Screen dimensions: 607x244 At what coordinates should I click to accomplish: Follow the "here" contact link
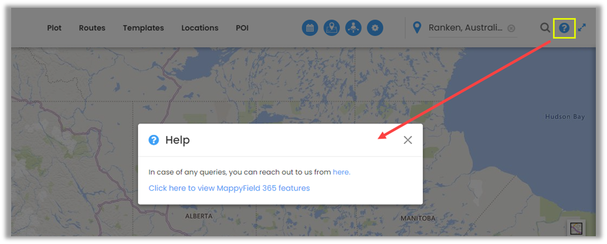pyautogui.click(x=341, y=172)
